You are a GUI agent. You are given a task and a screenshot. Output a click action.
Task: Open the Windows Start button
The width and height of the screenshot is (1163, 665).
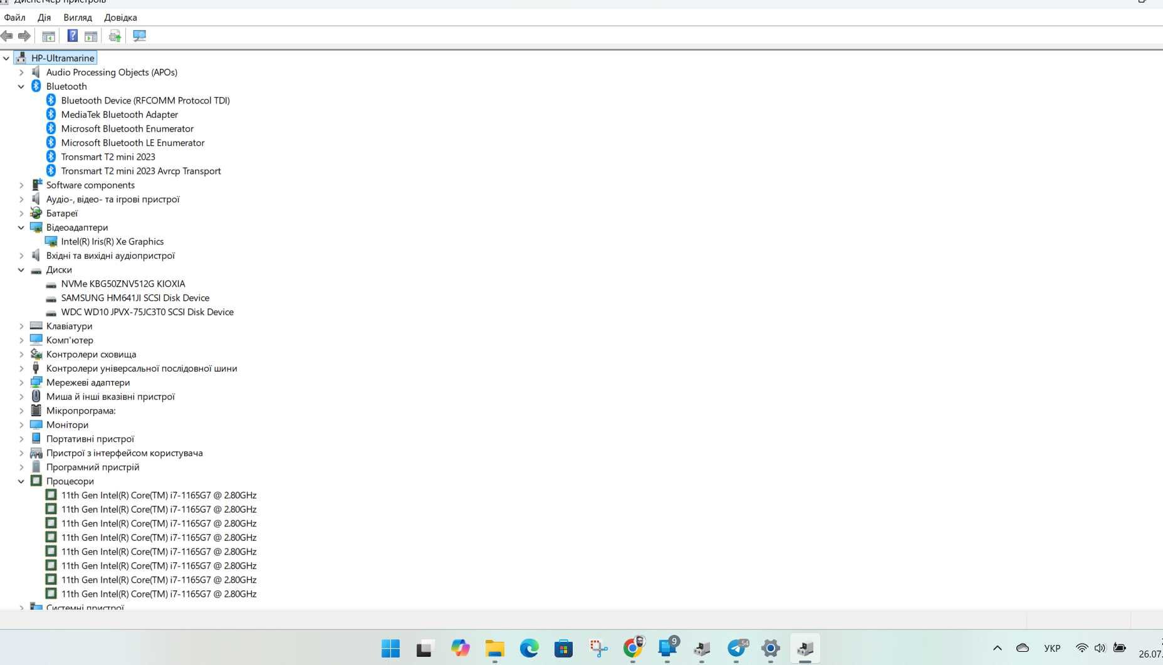[390, 648]
